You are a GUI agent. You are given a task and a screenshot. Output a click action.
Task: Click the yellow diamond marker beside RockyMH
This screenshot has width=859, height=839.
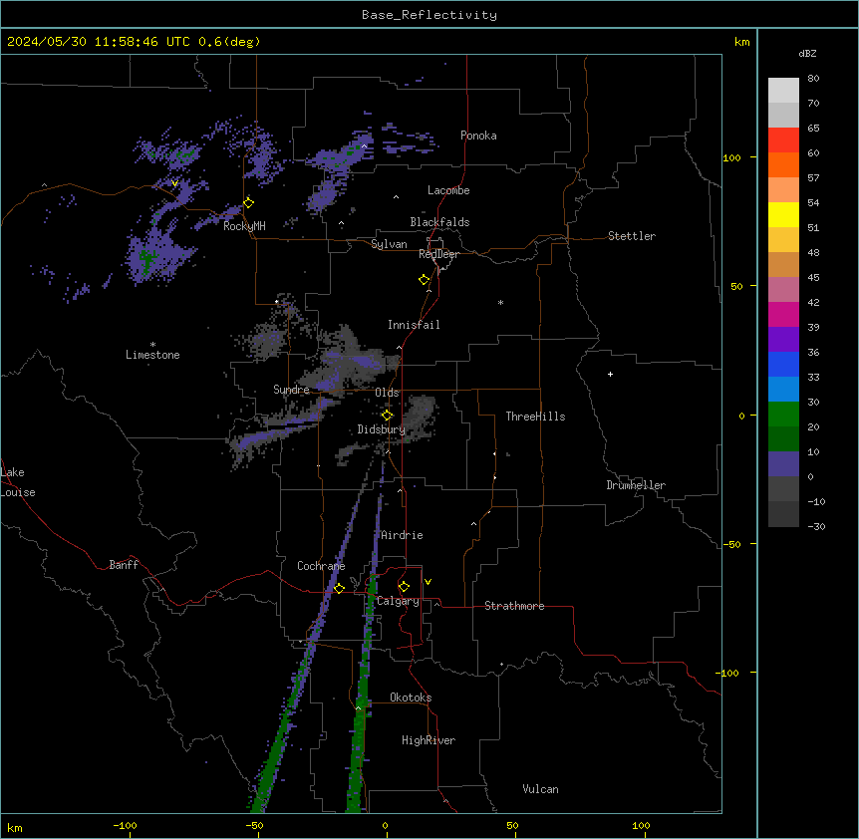click(x=248, y=203)
